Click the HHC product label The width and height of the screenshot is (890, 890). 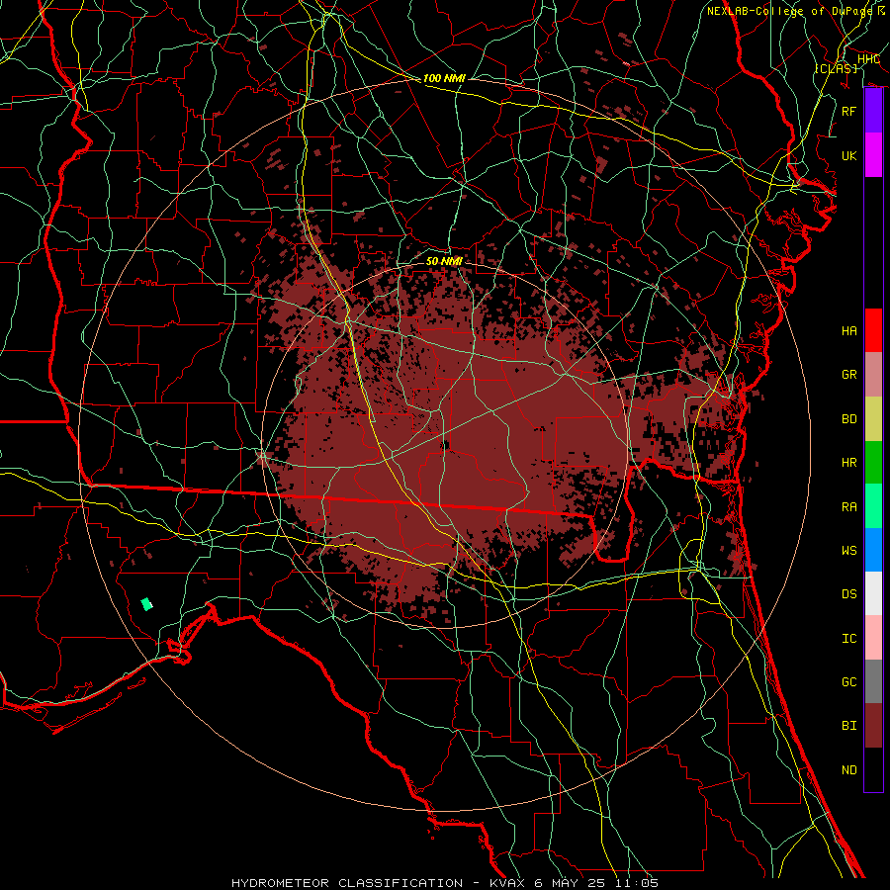click(868, 58)
